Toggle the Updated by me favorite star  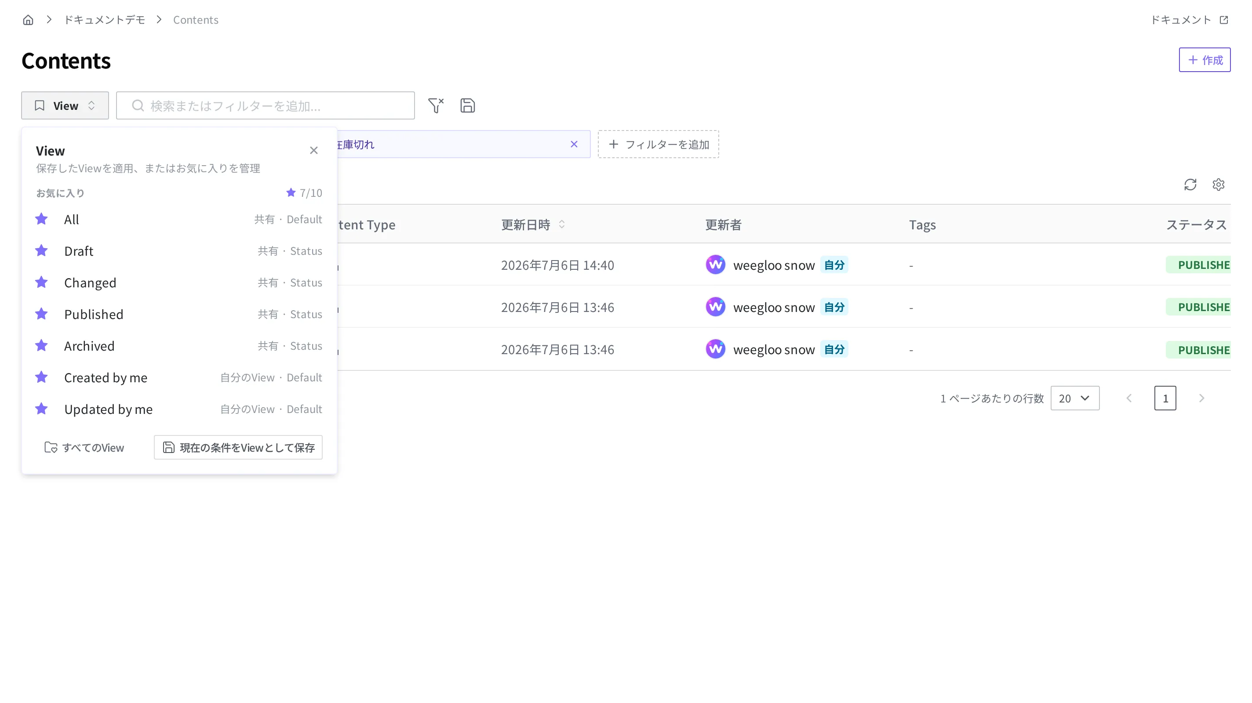click(x=42, y=409)
